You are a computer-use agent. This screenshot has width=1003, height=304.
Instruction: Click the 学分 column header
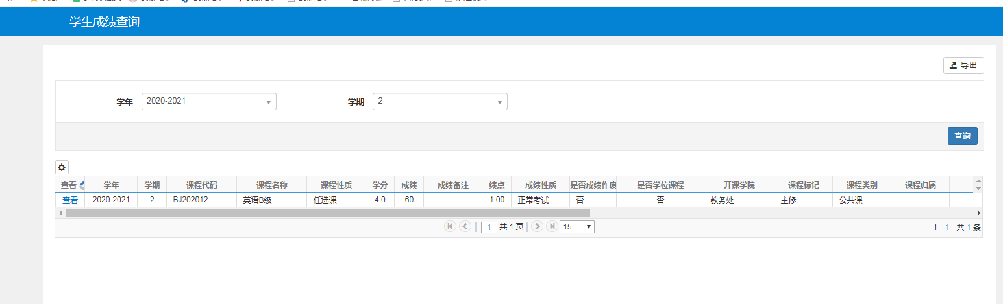(380, 185)
